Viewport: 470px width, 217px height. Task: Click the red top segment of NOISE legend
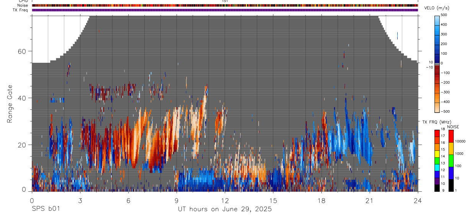click(x=451, y=136)
